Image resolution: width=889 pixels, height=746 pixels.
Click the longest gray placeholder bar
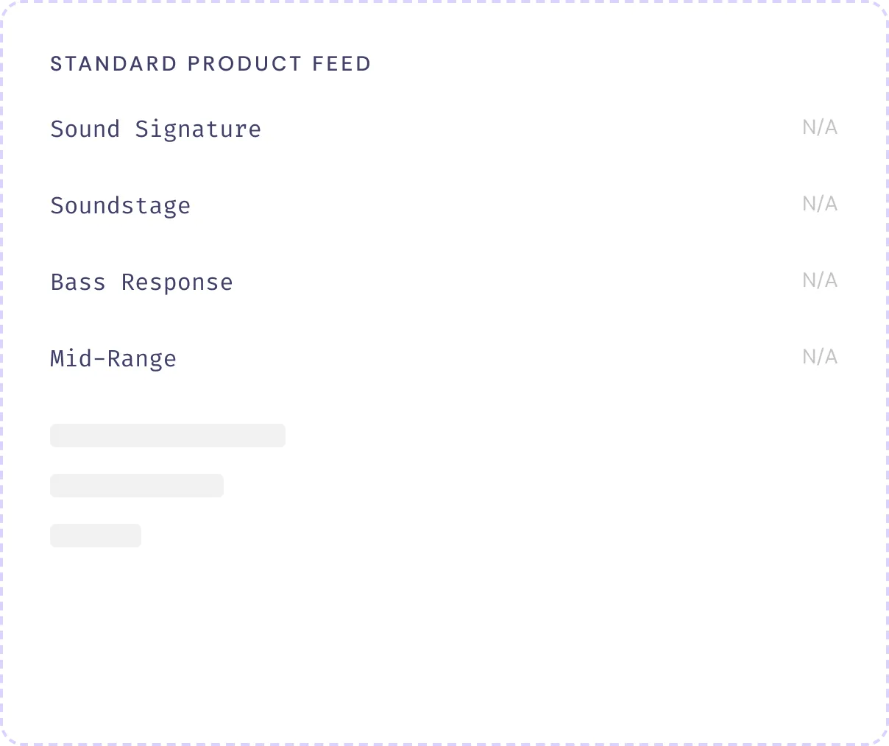coord(167,436)
